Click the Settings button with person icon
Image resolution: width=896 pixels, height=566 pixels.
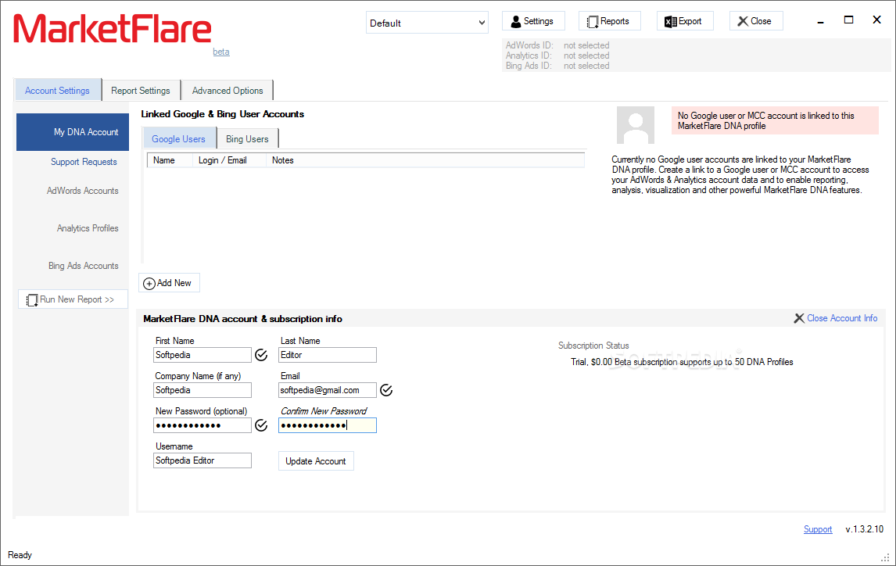(533, 21)
